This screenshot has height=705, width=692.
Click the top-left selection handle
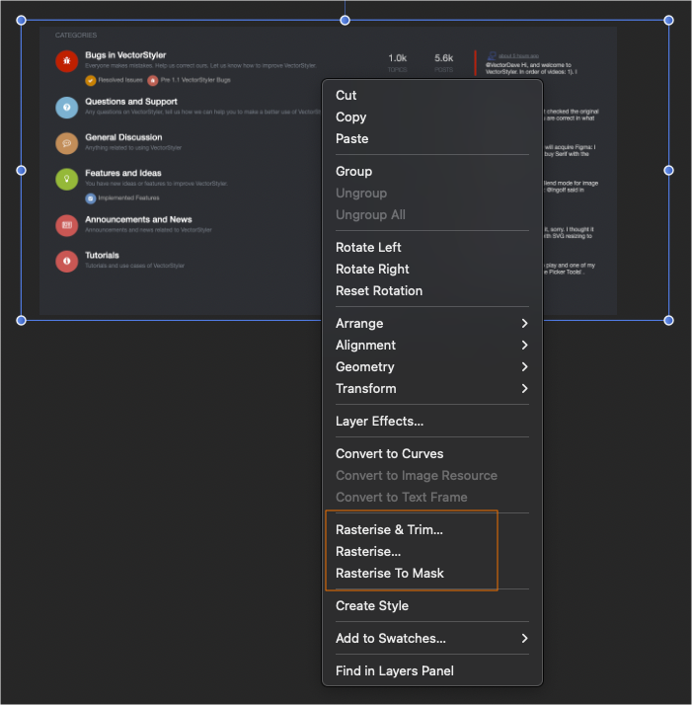pyautogui.click(x=21, y=20)
